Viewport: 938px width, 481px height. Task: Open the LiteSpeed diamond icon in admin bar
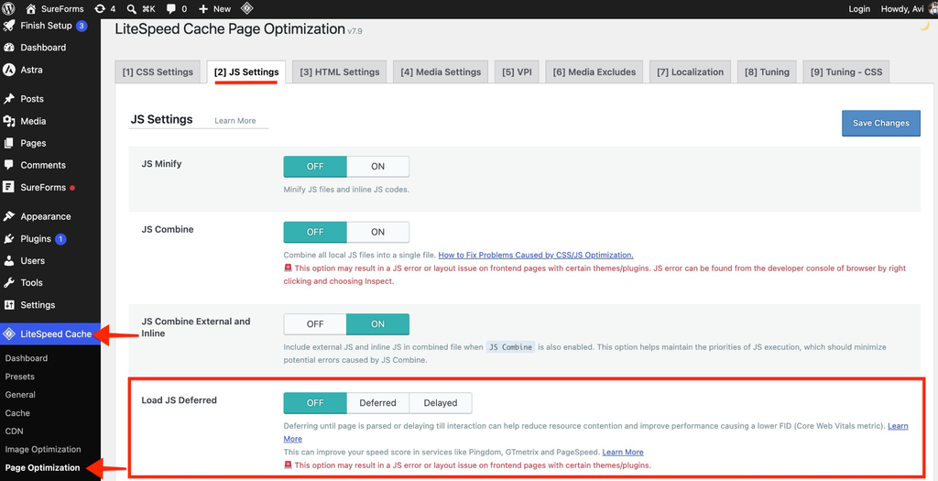(247, 9)
